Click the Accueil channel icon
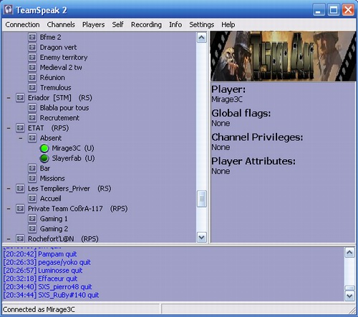This screenshot has width=358, height=317. [x=32, y=198]
